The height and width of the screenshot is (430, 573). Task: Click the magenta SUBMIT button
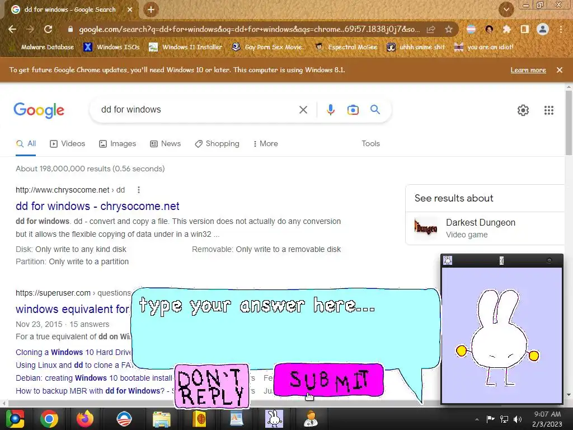click(x=329, y=380)
